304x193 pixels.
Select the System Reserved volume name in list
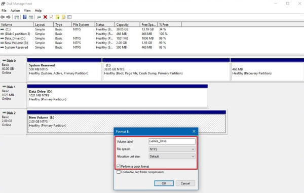point(16,48)
